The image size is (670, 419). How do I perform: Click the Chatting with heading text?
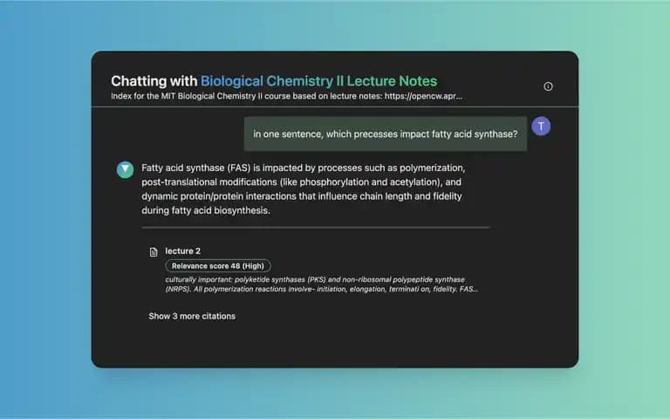[x=154, y=81]
